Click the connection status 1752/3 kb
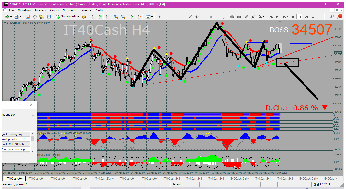346x189 pixels. [323, 184]
